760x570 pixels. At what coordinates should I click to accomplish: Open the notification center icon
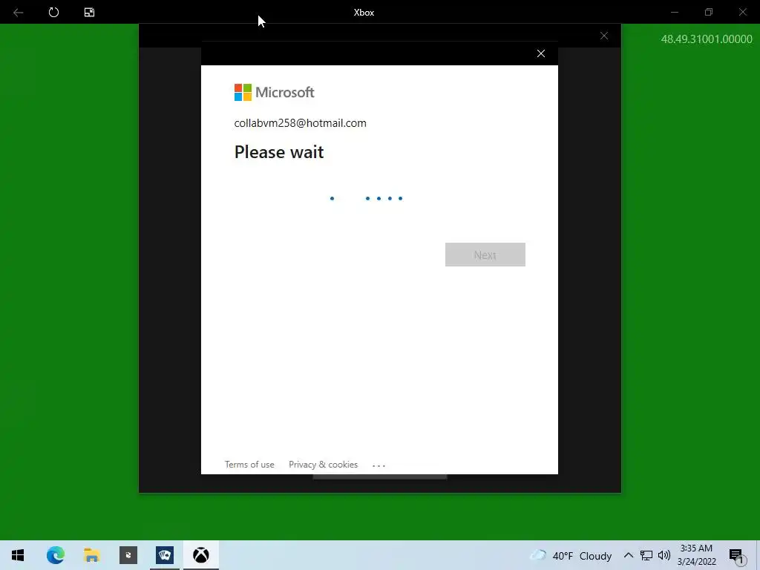coord(737,556)
